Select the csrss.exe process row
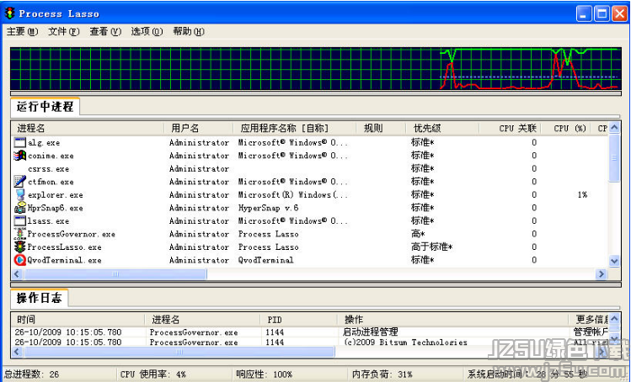The height and width of the screenshot is (382, 631). tap(310, 168)
